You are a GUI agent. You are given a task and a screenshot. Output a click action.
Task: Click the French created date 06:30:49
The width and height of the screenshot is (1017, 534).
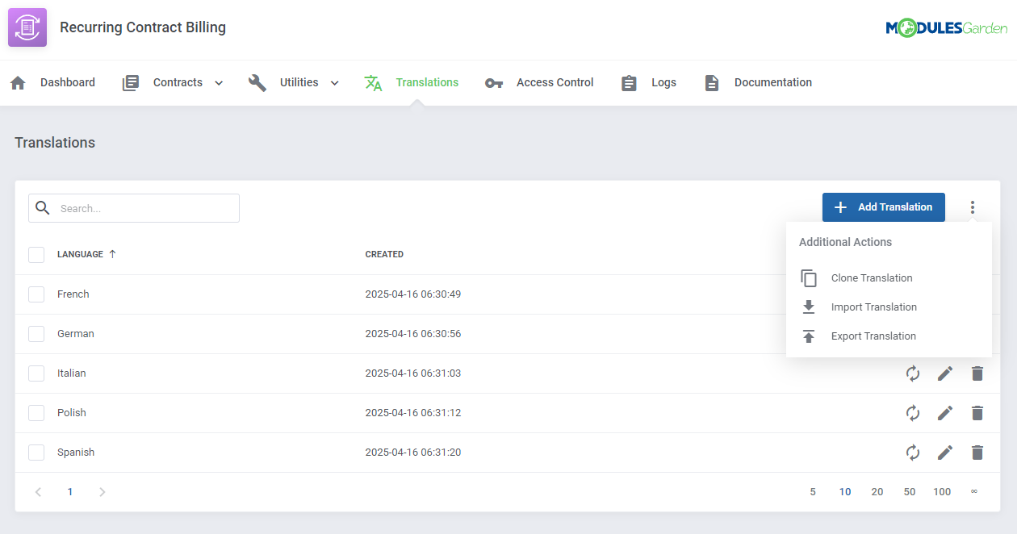(x=413, y=294)
